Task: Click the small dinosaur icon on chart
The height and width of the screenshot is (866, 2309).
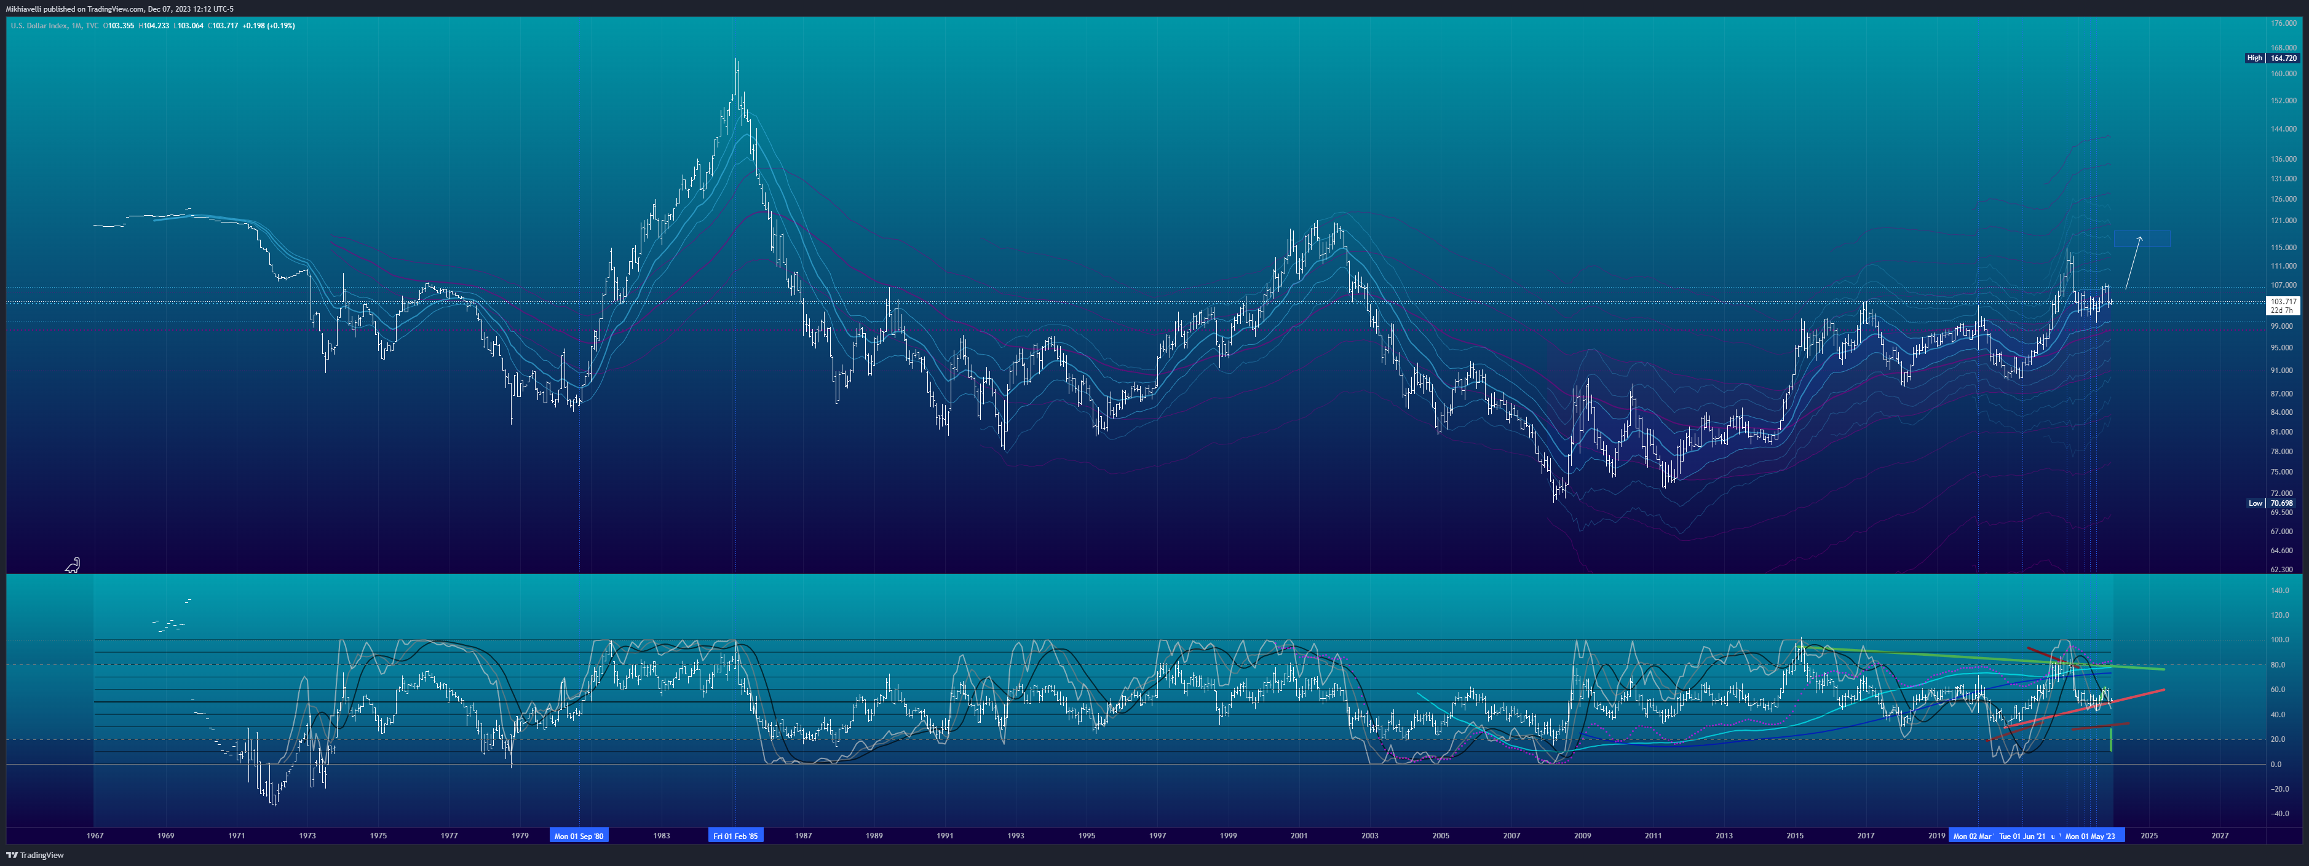Action: click(x=73, y=565)
